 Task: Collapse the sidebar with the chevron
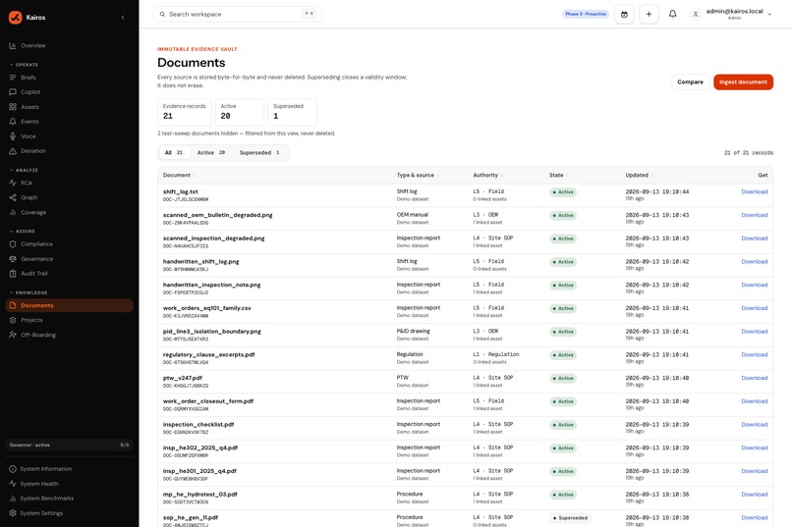point(123,18)
